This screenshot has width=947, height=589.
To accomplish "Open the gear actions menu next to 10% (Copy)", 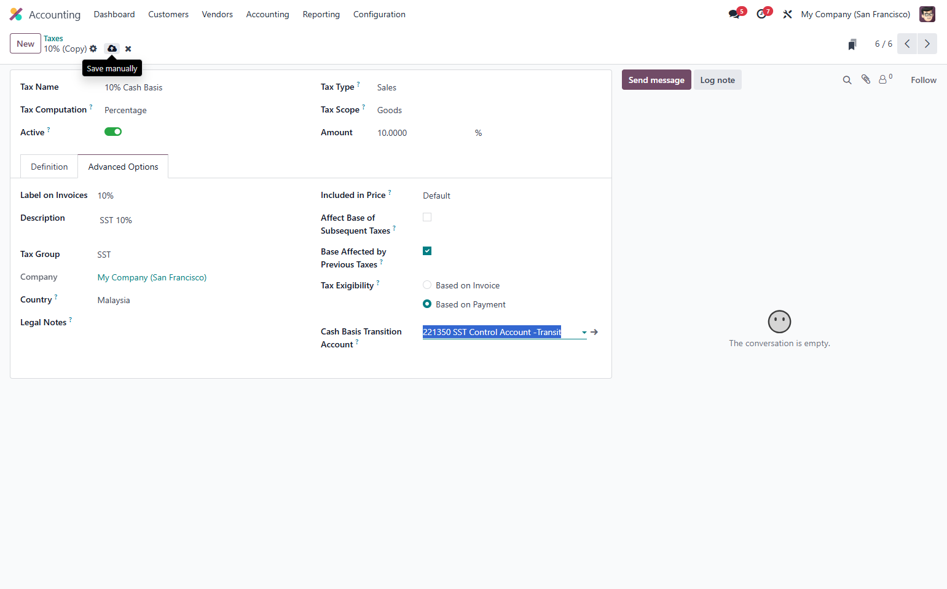I will pyautogui.click(x=93, y=49).
